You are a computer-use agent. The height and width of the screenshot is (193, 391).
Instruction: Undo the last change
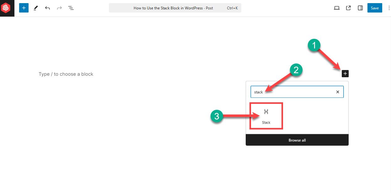[x=47, y=8]
